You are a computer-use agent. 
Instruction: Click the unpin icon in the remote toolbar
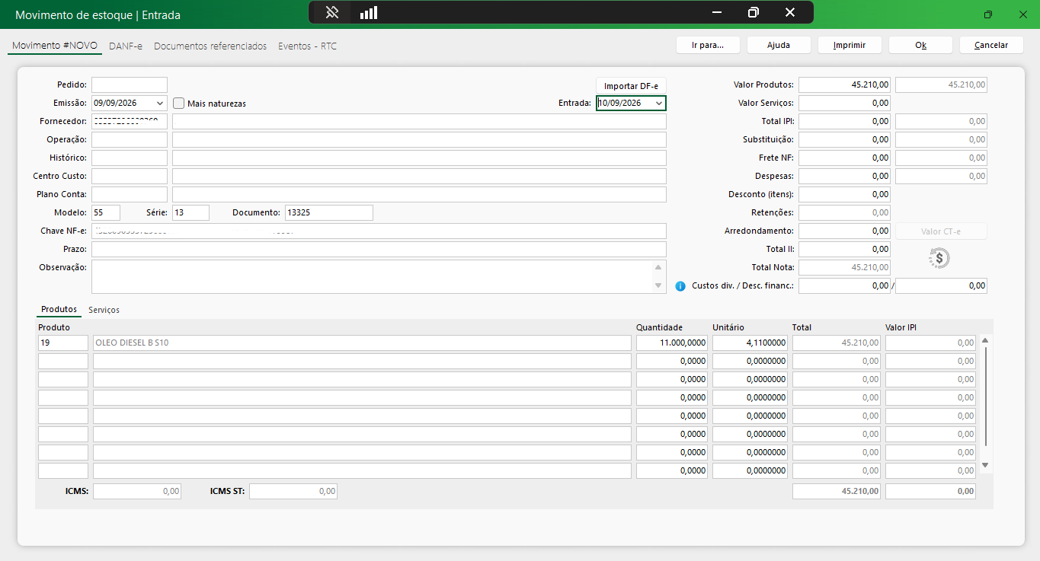331,13
